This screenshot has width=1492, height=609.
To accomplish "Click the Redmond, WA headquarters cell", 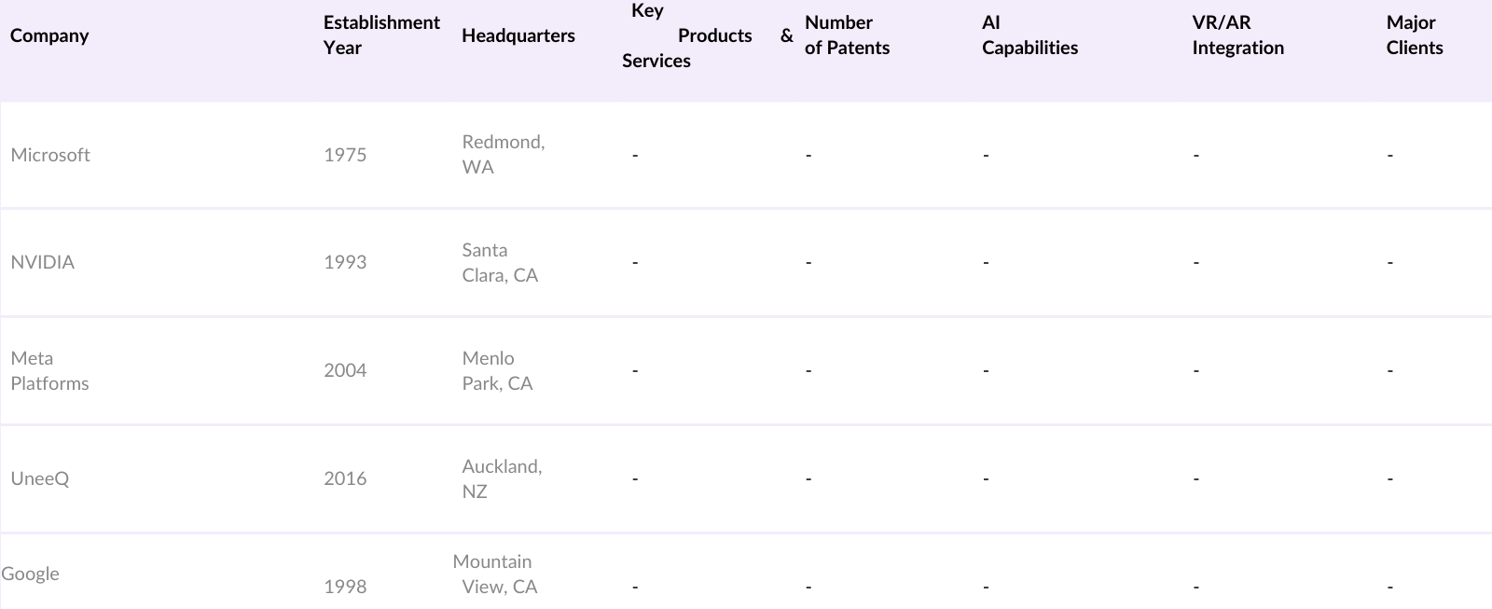I will [503, 155].
